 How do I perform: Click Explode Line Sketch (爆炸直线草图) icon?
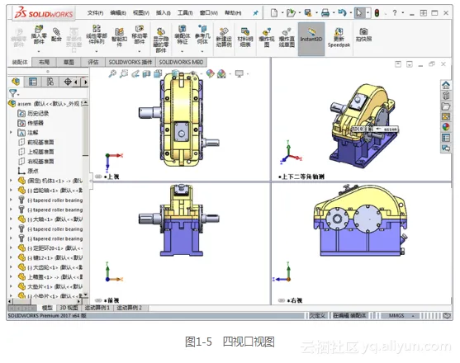287,37
